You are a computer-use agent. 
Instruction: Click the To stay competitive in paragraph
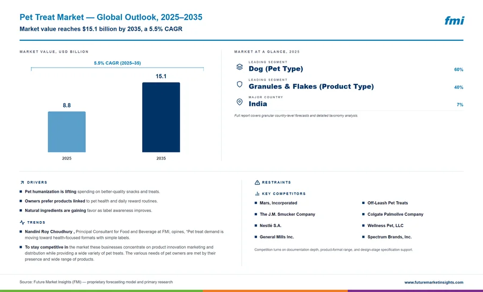(x=120, y=253)
